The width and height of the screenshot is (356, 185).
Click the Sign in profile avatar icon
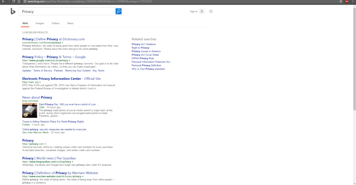point(202,11)
